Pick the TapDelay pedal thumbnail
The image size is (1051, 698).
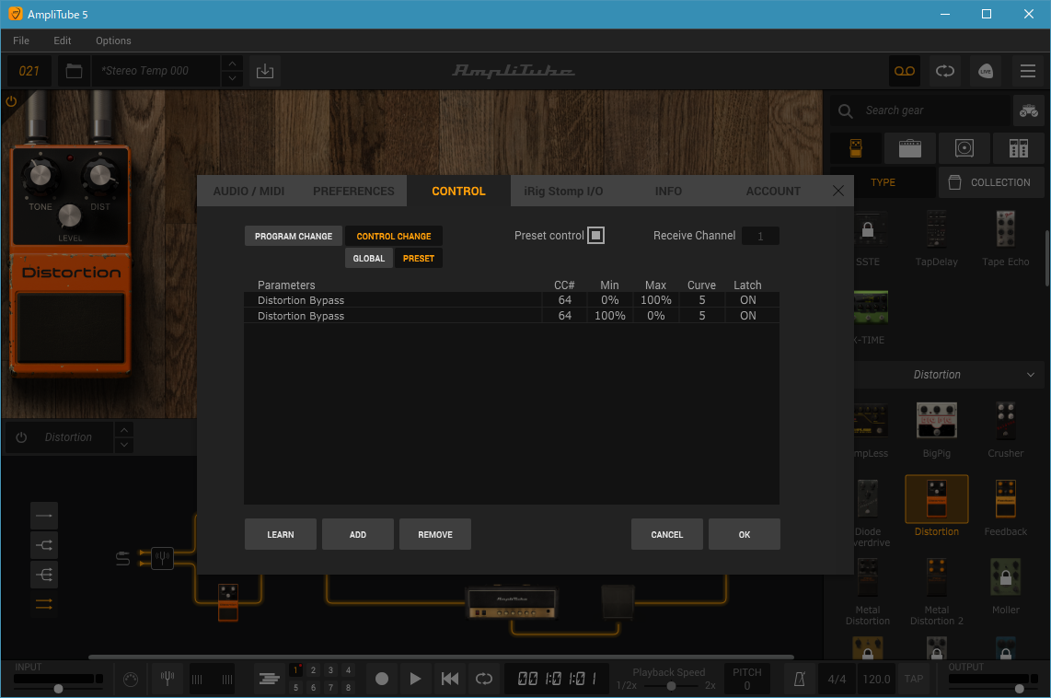(x=936, y=229)
